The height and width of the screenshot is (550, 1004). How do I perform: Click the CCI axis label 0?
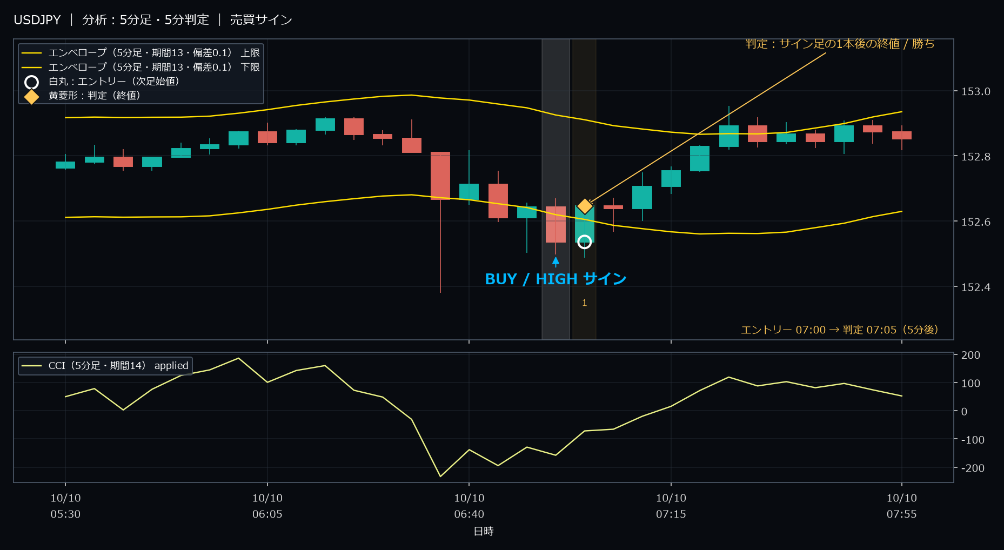(964, 411)
